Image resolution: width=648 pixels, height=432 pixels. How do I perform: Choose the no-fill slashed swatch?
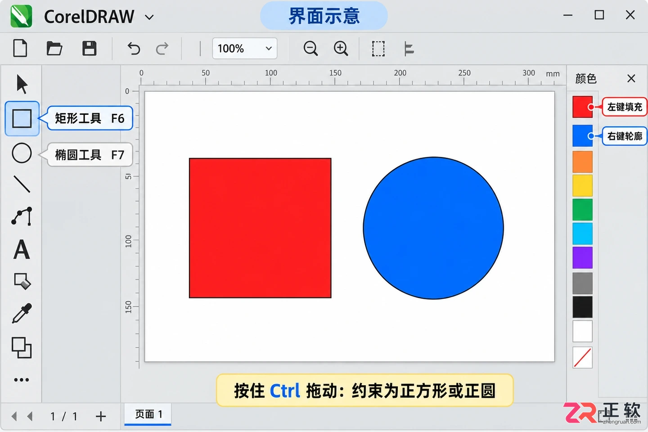point(582,357)
